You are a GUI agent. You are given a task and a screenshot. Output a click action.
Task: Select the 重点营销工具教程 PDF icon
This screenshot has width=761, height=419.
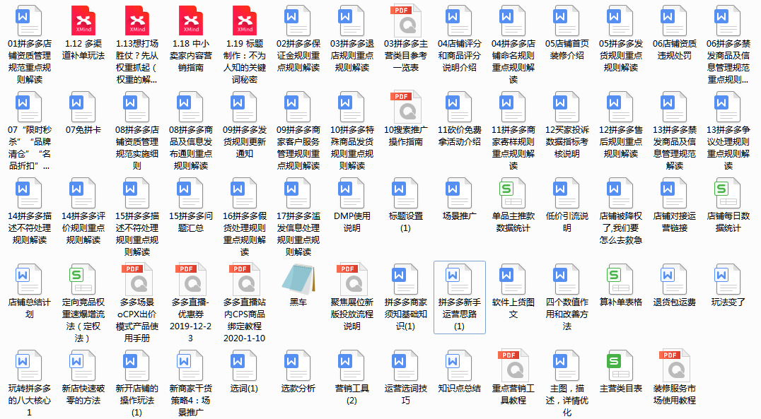[x=513, y=366]
